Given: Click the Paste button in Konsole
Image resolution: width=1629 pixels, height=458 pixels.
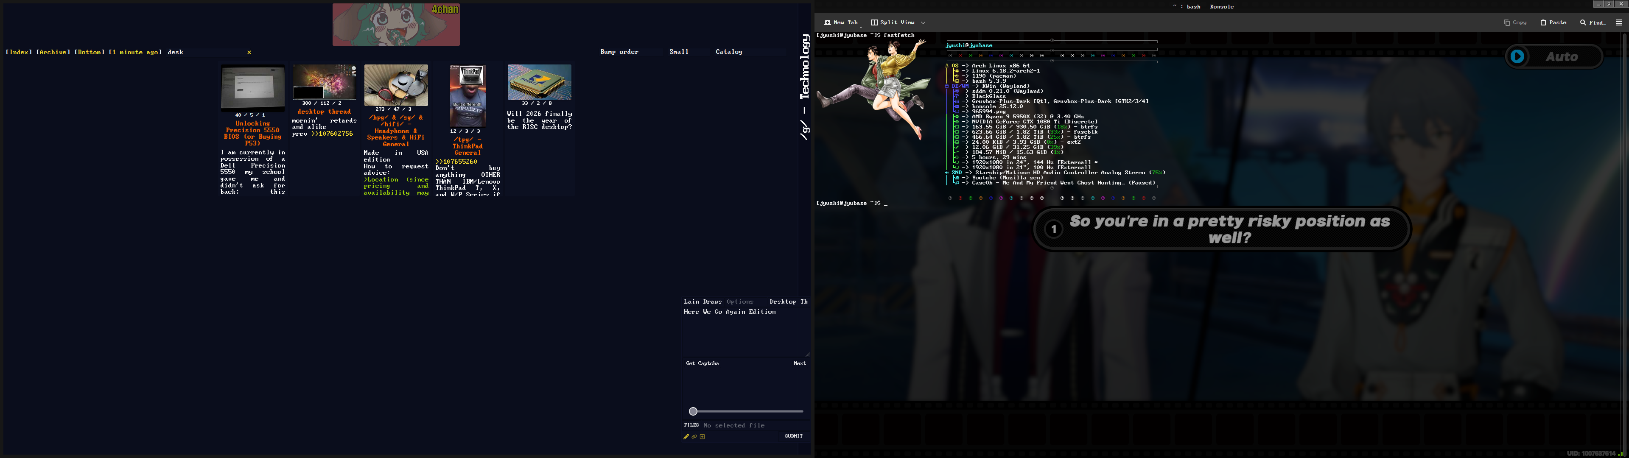Looking at the screenshot, I should pos(1553,22).
